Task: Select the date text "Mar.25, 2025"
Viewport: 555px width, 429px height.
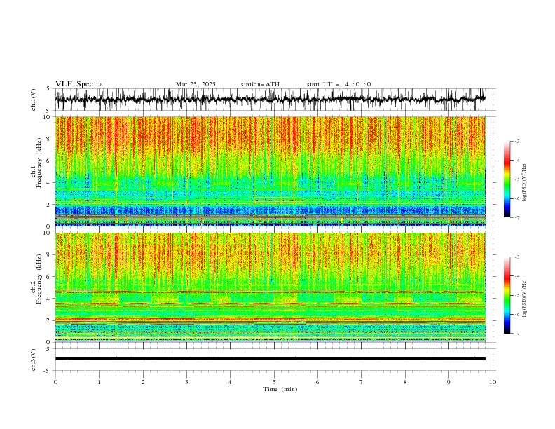Action: pyautogui.click(x=196, y=84)
